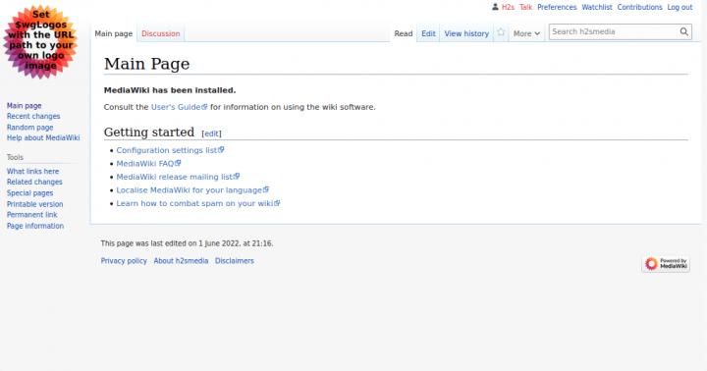
Task: Switch to the Discussion tab
Action: point(160,33)
